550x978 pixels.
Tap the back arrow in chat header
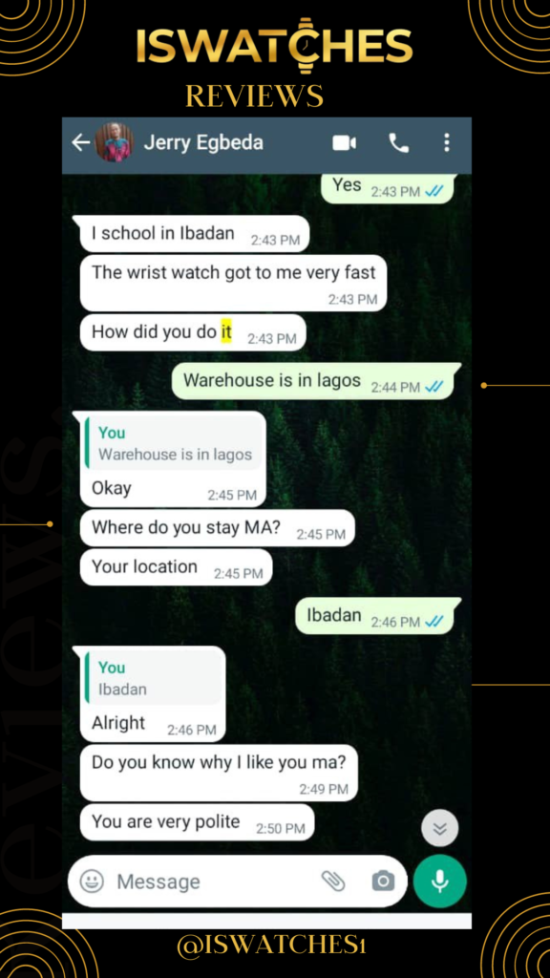tap(81, 143)
